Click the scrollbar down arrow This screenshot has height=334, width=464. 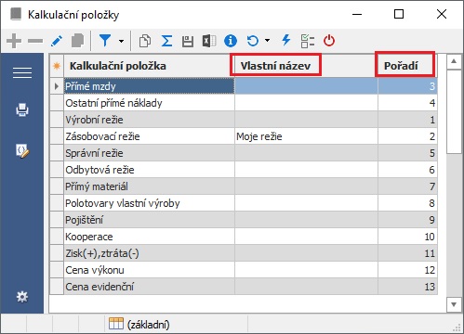pos(454,304)
